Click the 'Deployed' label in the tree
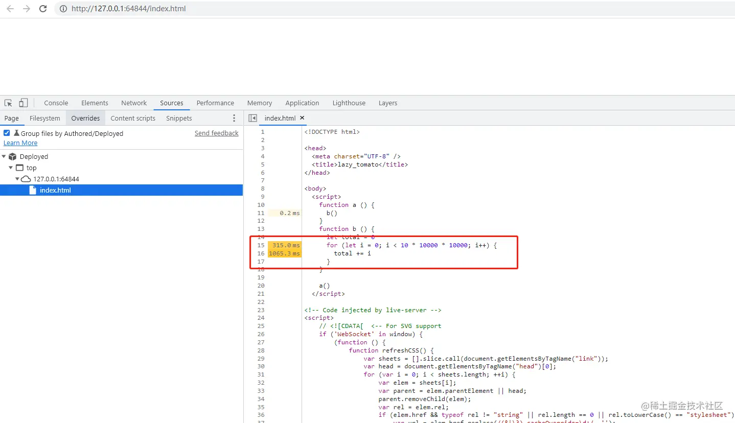Viewport: 735px width, 423px height. pyautogui.click(x=34, y=156)
